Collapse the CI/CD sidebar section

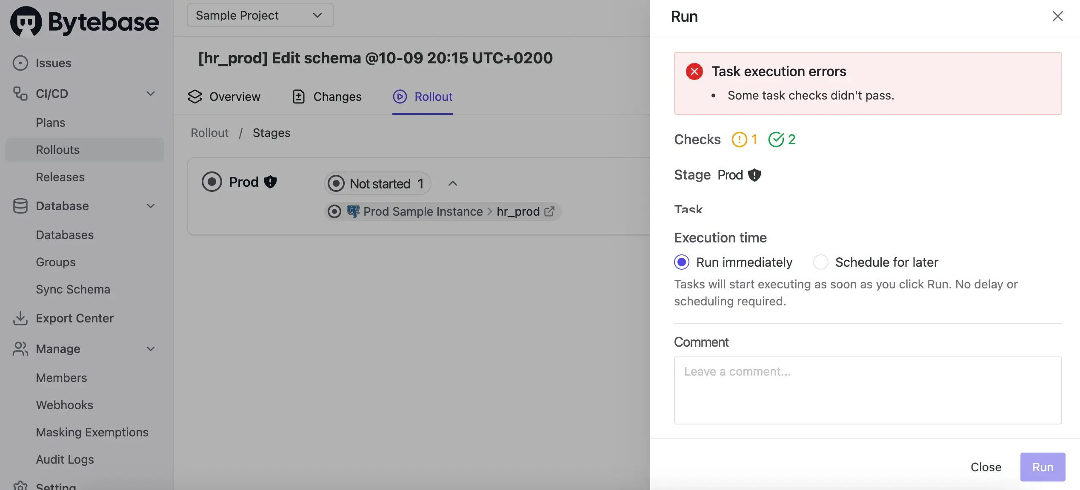[150, 94]
